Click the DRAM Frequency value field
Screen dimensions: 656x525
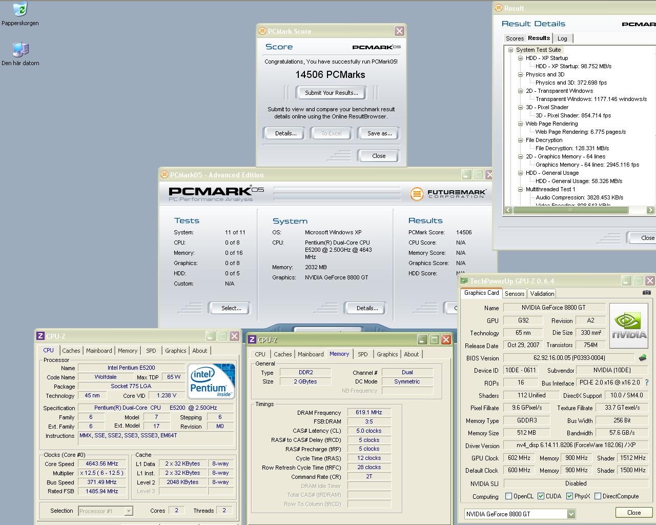(369, 412)
